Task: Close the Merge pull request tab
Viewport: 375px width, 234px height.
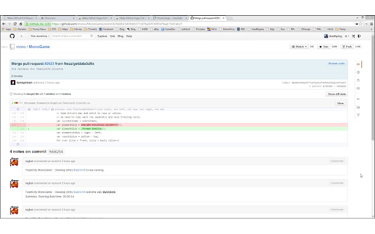Action: [x=223, y=18]
